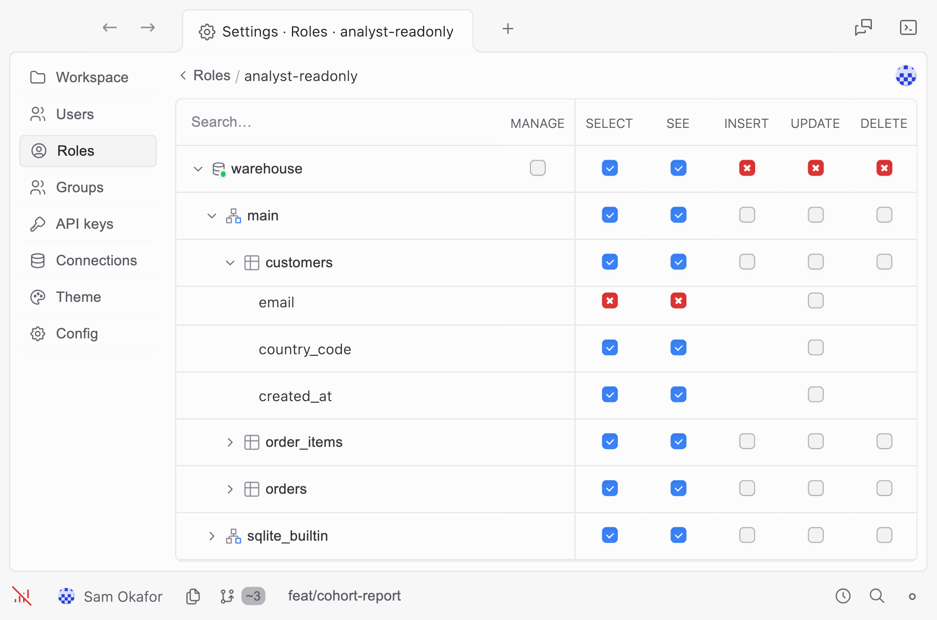Go back to the Roles breadcrumb
This screenshot has height=620, width=937.
point(212,75)
